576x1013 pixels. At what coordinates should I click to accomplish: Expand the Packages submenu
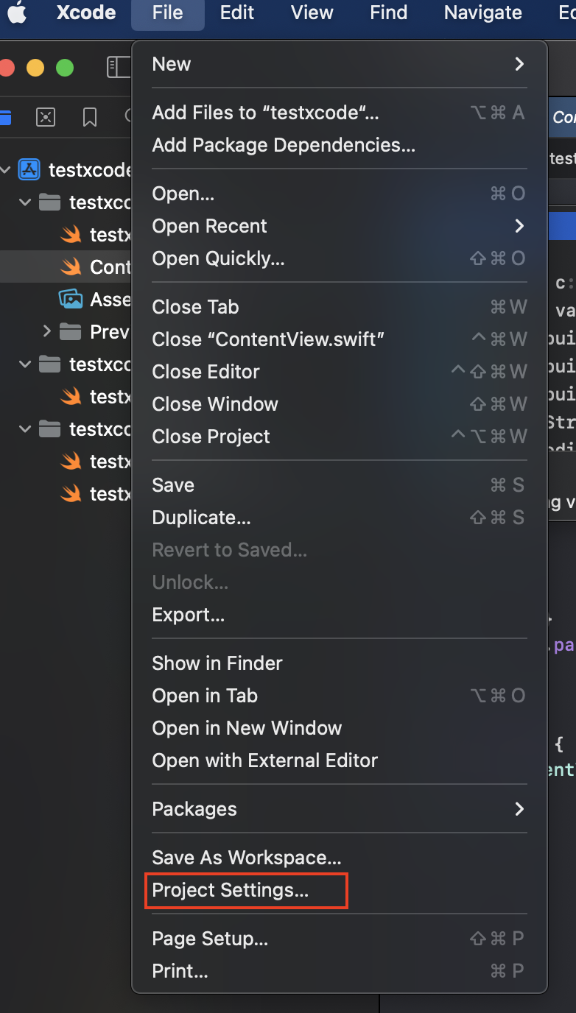click(340, 809)
